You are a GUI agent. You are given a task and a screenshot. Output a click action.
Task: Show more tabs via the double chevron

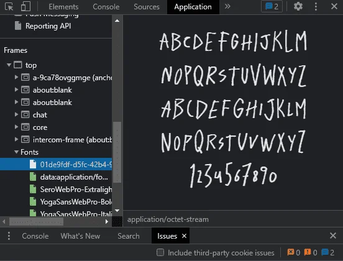click(x=227, y=7)
